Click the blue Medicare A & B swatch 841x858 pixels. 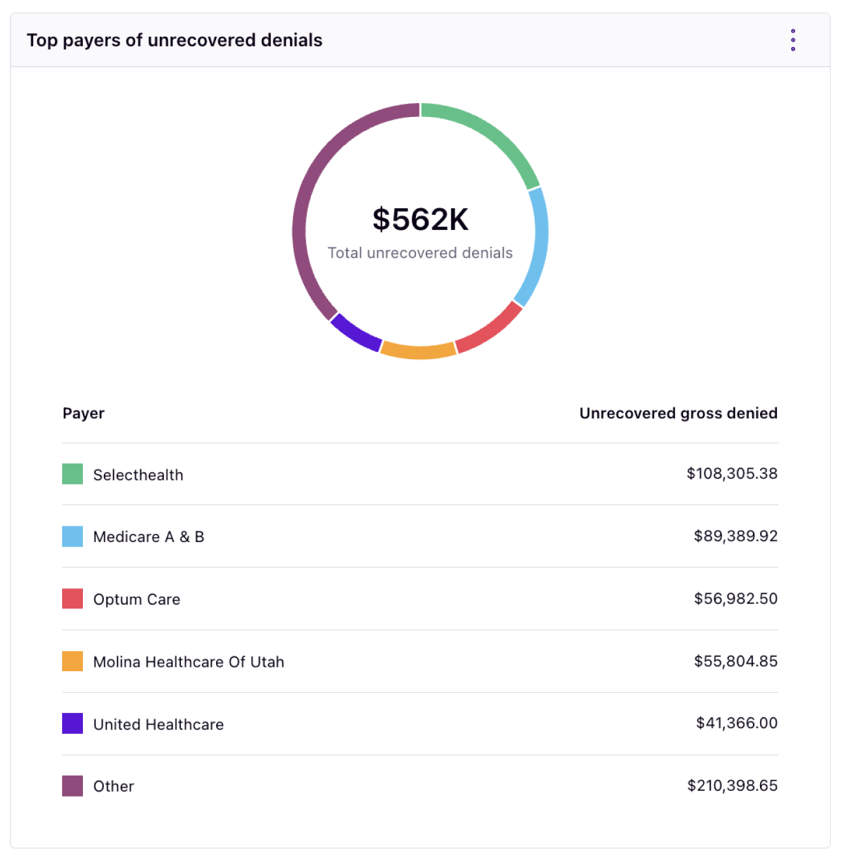pyautogui.click(x=72, y=537)
